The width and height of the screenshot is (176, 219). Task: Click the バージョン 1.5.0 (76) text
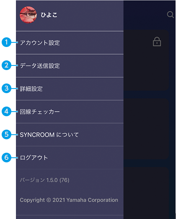click(x=44, y=180)
